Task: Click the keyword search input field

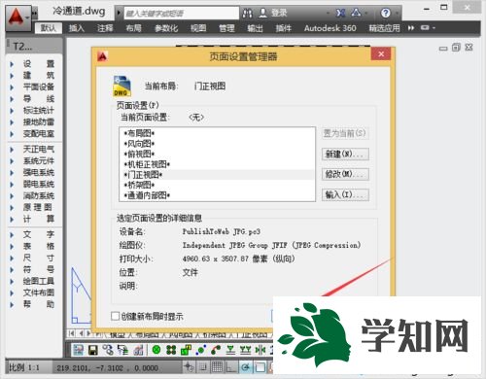Action: pyautogui.click(x=182, y=14)
